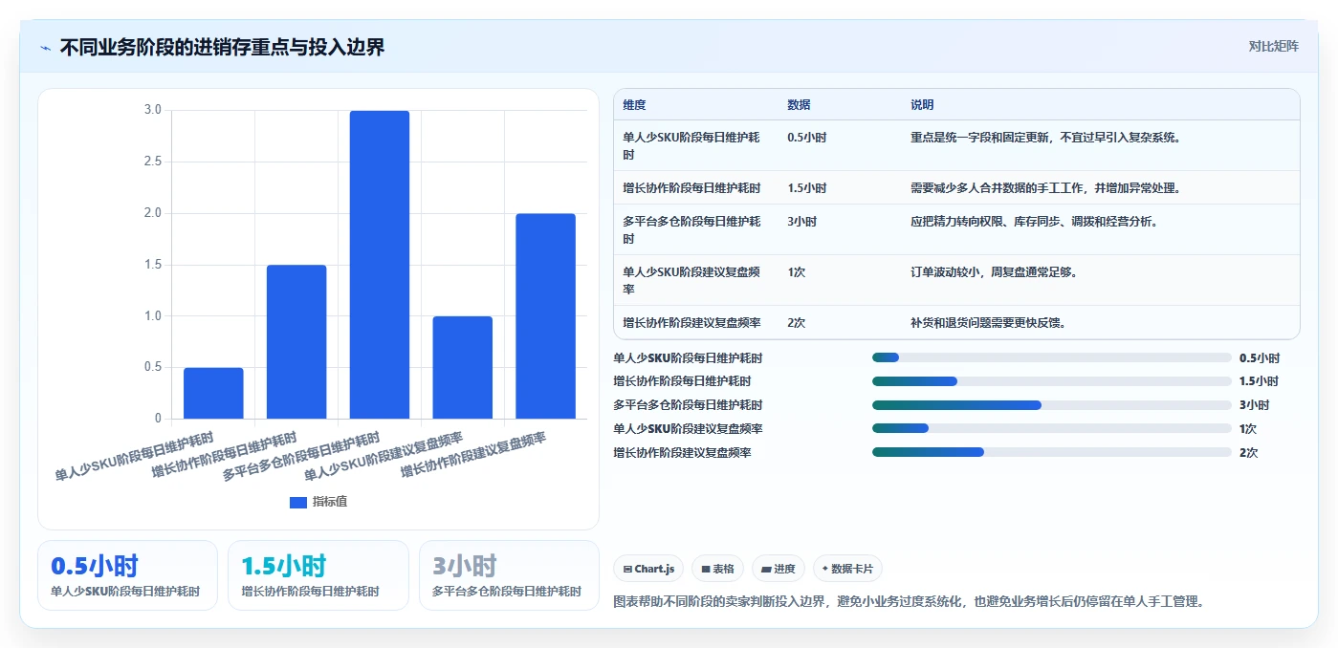Click the sparkle icon in 数据卡片 chip
Screen dimensions: 1338x648
[x=825, y=569]
